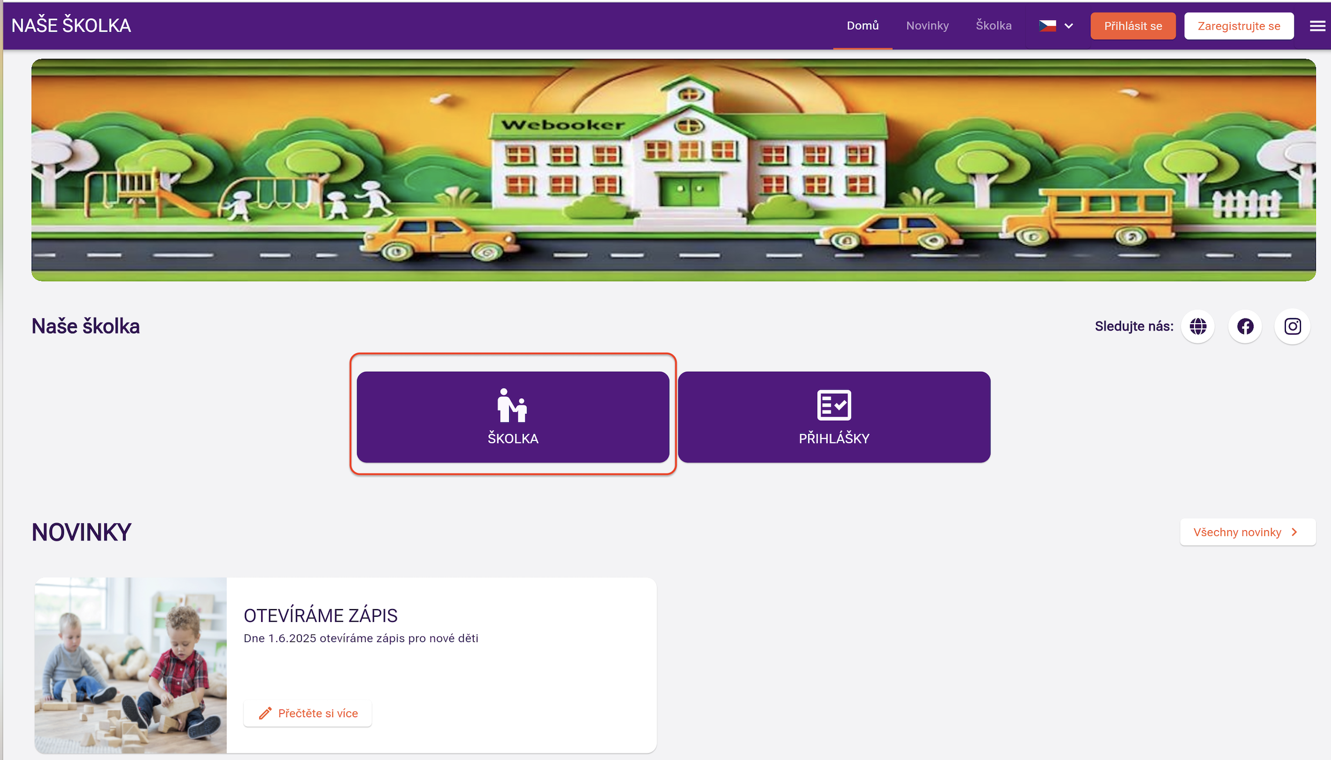
Task: Switch to the Novinky tab
Action: 927,26
